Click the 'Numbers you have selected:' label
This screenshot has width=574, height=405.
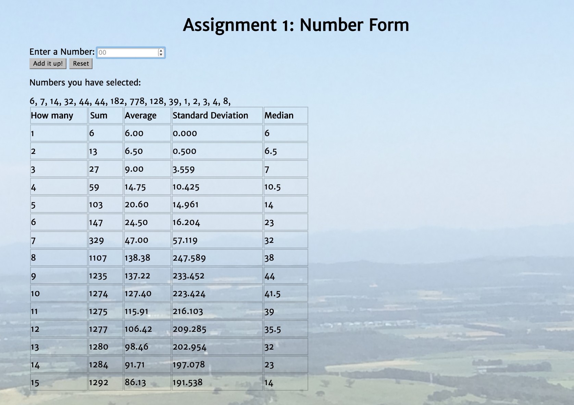click(85, 82)
